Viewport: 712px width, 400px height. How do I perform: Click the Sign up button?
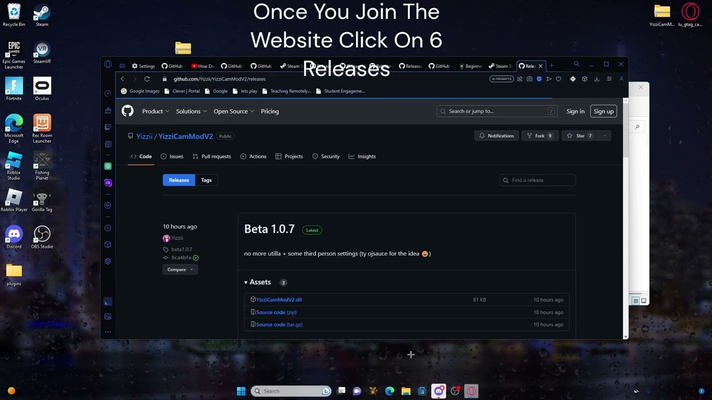pyautogui.click(x=604, y=111)
